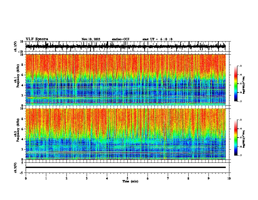Click the "6" kHz tick on ch.2 frequency axis

(x=22, y=129)
